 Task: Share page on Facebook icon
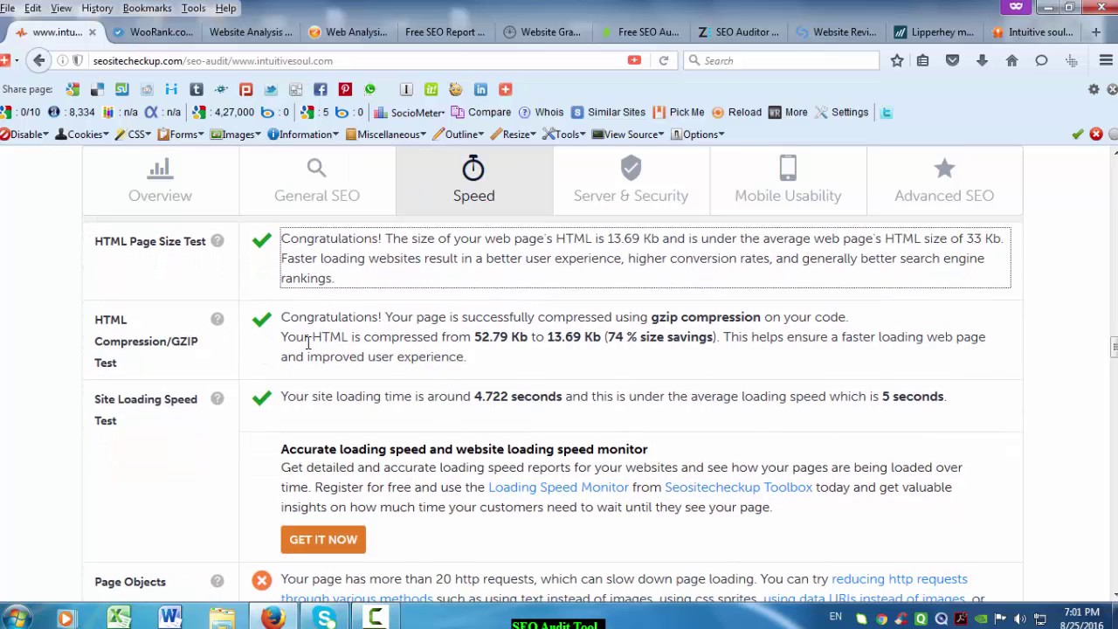321,89
